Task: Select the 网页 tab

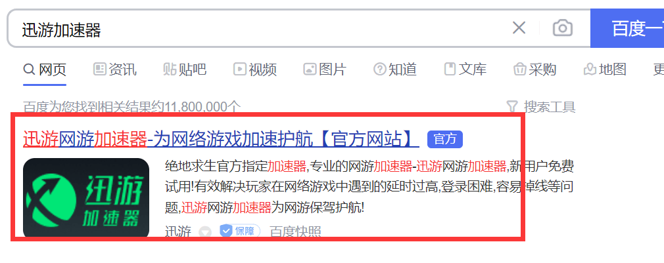Action: [x=45, y=70]
